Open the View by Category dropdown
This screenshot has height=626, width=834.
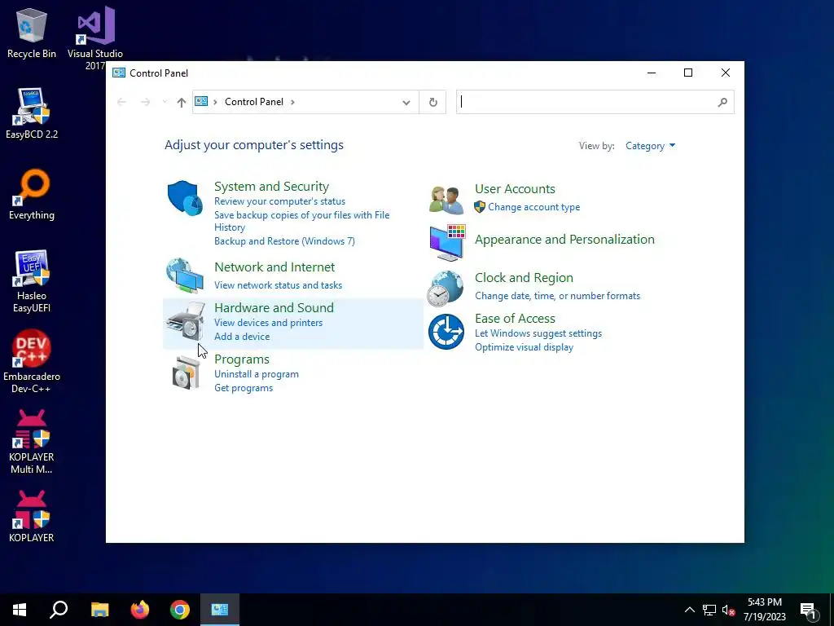650,146
